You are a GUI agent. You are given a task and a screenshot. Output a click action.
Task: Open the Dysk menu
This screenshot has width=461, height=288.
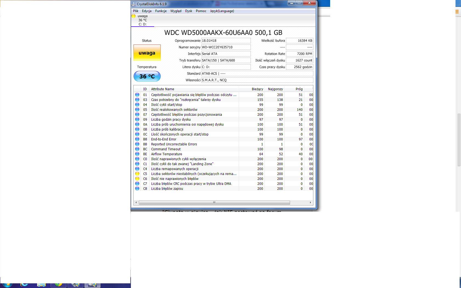(189, 11)
